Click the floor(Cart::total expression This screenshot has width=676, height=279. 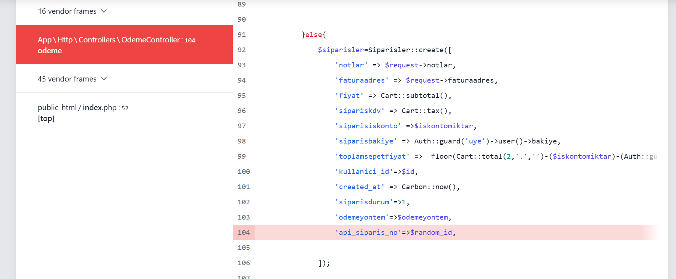467,156
